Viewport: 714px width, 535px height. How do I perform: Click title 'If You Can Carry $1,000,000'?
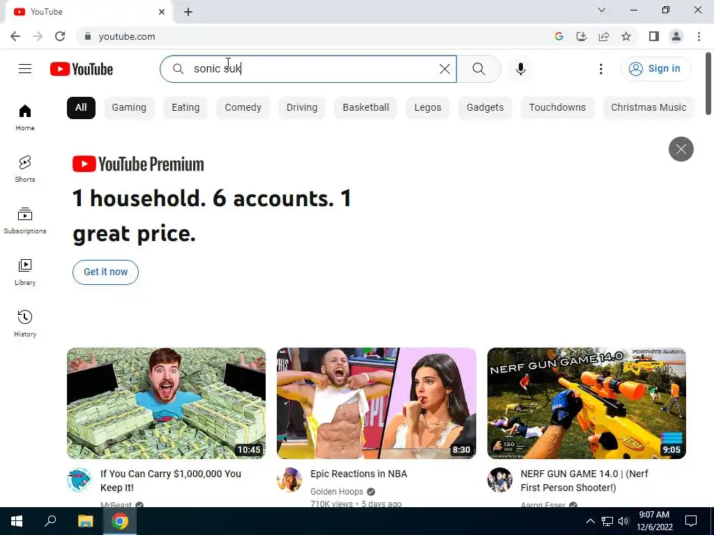click(171, 481)
